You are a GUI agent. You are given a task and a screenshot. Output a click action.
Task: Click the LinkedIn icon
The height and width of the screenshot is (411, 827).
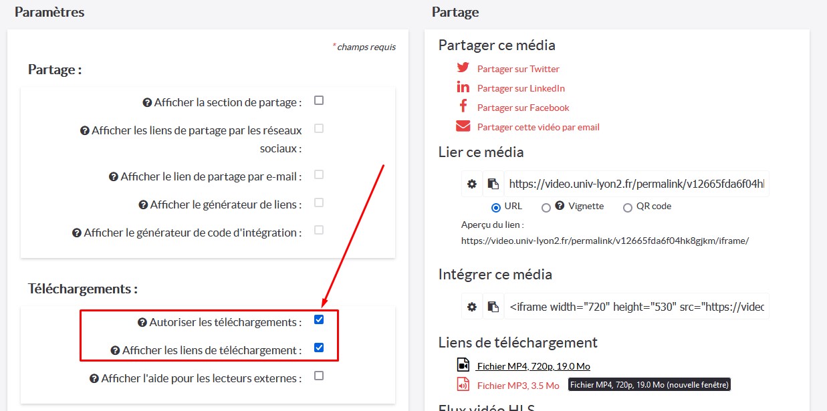pos(463,87)
